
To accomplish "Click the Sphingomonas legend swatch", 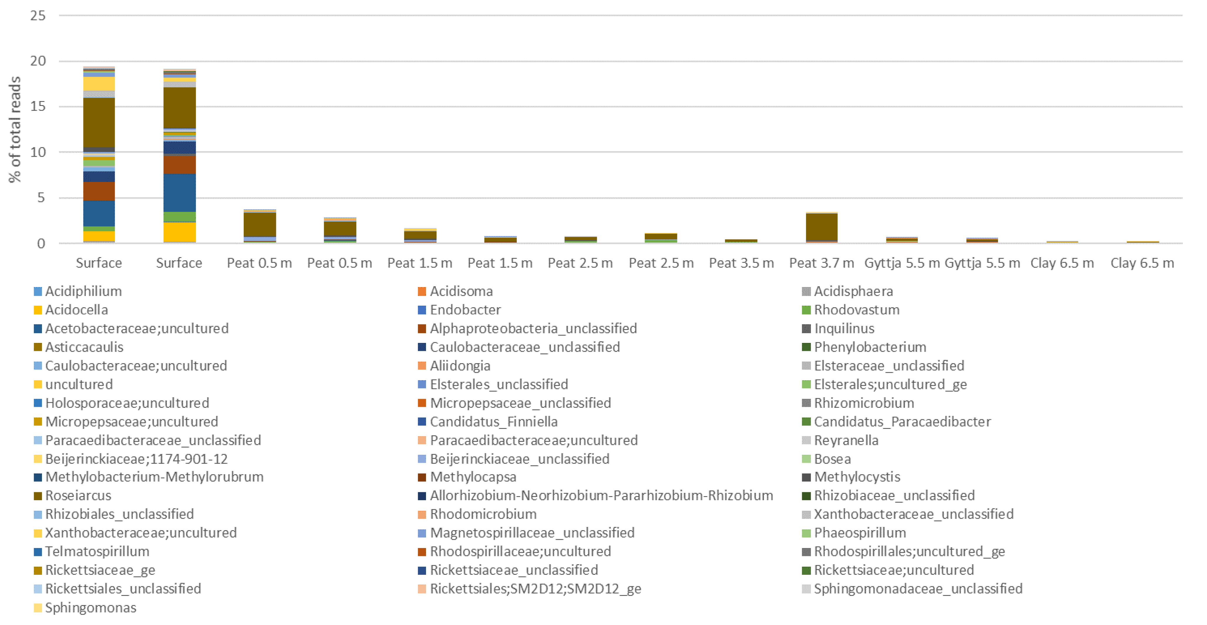I will tap(38, 608).
